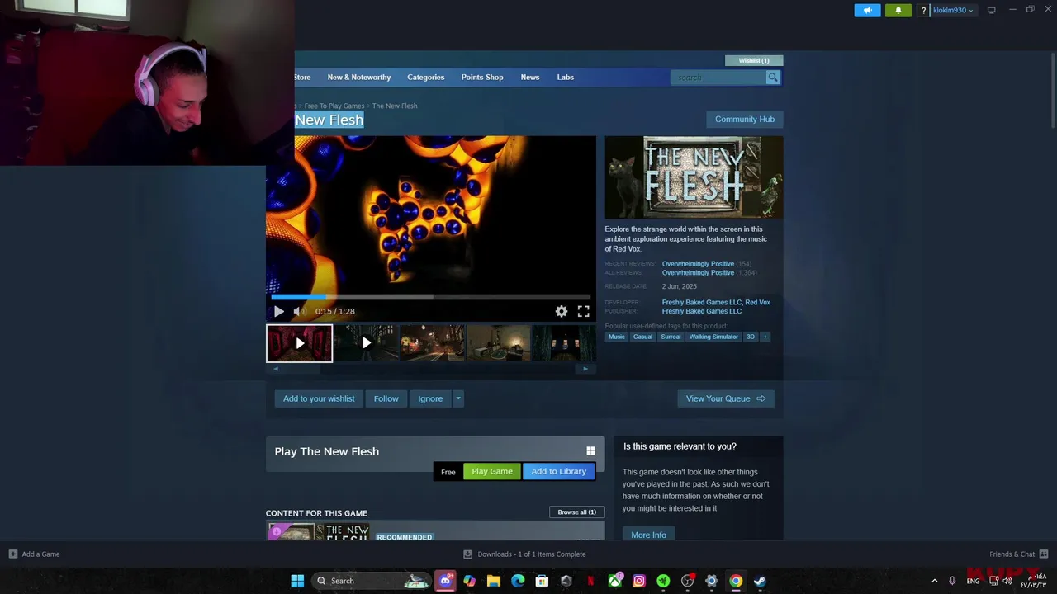1057x594 pixels.
Task: Play the trailer video
Action: click(279, 311)
